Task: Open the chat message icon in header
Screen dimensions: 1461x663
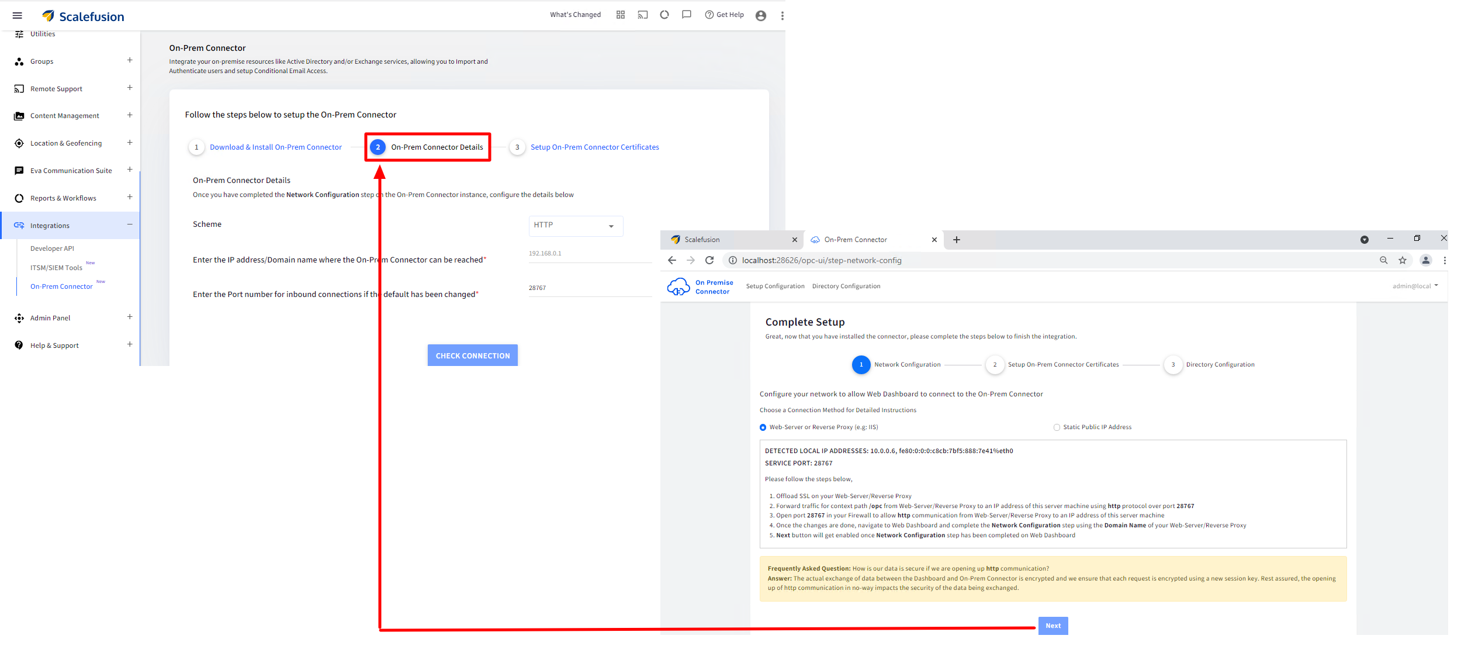Action: pyautogui.click(x=687, y=15)
